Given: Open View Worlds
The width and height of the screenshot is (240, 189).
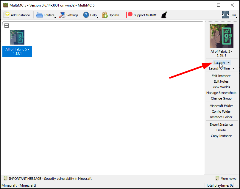Looking at the screenshot, I should tap(221, 87).
